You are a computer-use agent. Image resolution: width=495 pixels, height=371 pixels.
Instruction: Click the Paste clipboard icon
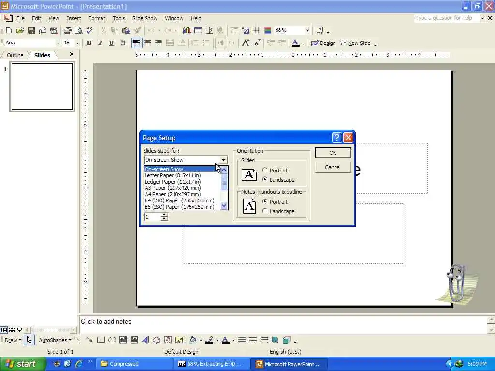click(126, 30)
